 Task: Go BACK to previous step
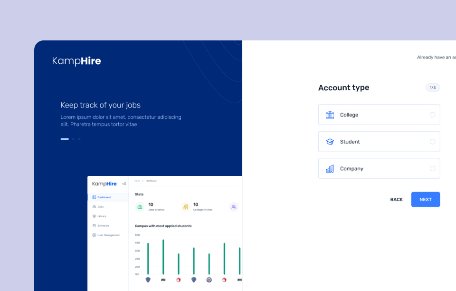(396, 199)
